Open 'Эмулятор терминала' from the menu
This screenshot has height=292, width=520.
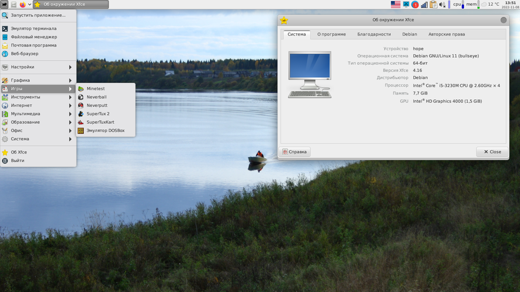(x=38, y=29)
